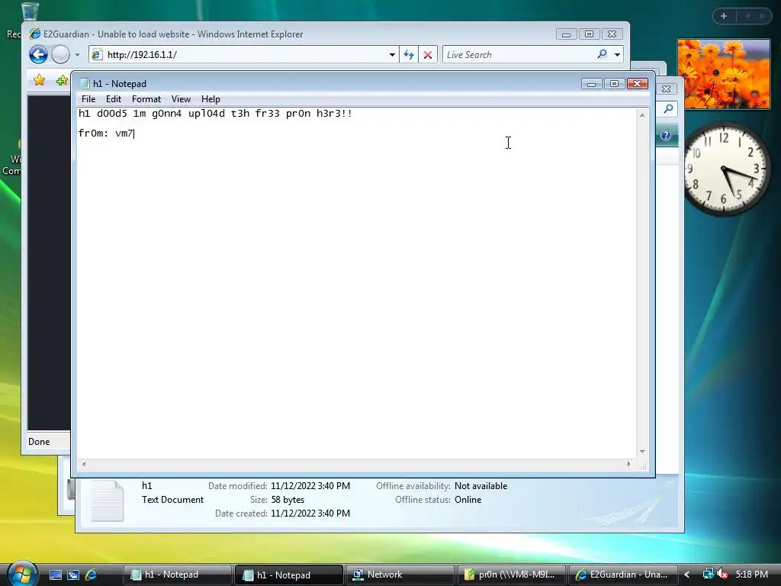Click the analog clock gadget

(726, 169)
